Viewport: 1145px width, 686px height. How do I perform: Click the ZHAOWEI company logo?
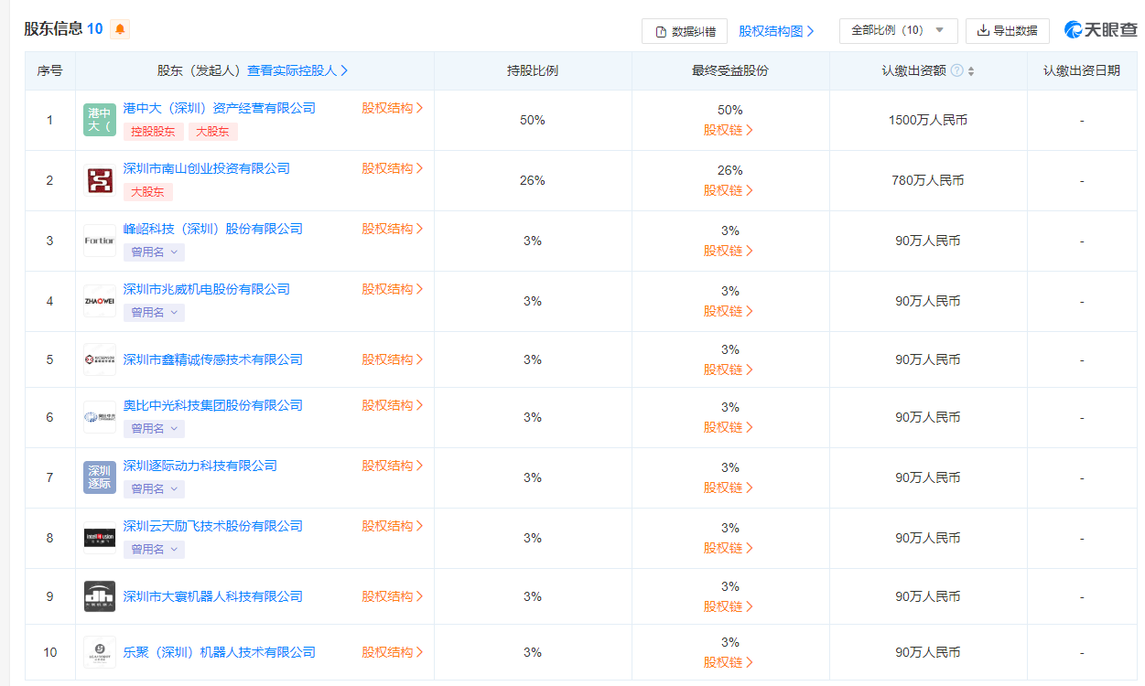pos(100,301)
